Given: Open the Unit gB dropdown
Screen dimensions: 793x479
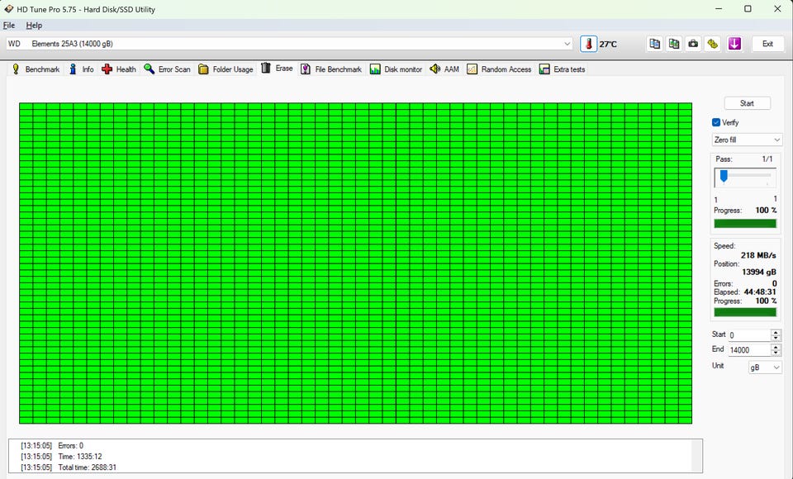Looking at the screenshot, I should click(x=765, y=368).
